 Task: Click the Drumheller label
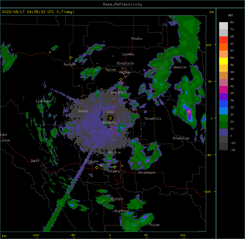(181, 138)
